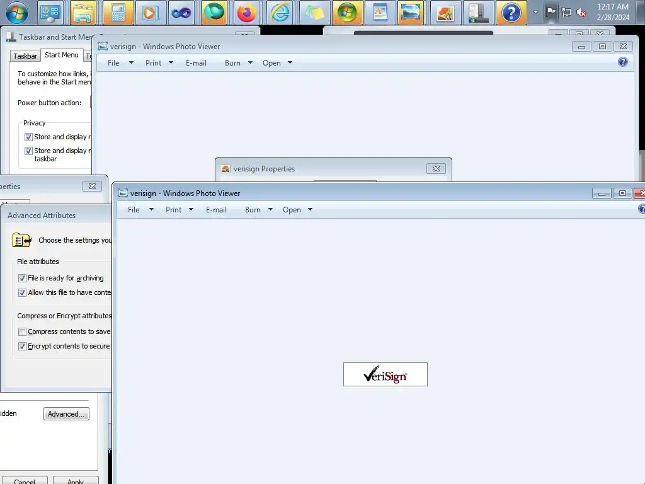Open Burn menu in front Photo Viewer
Viewport: 645px width, 484px height.
click(x=253, y=210)
